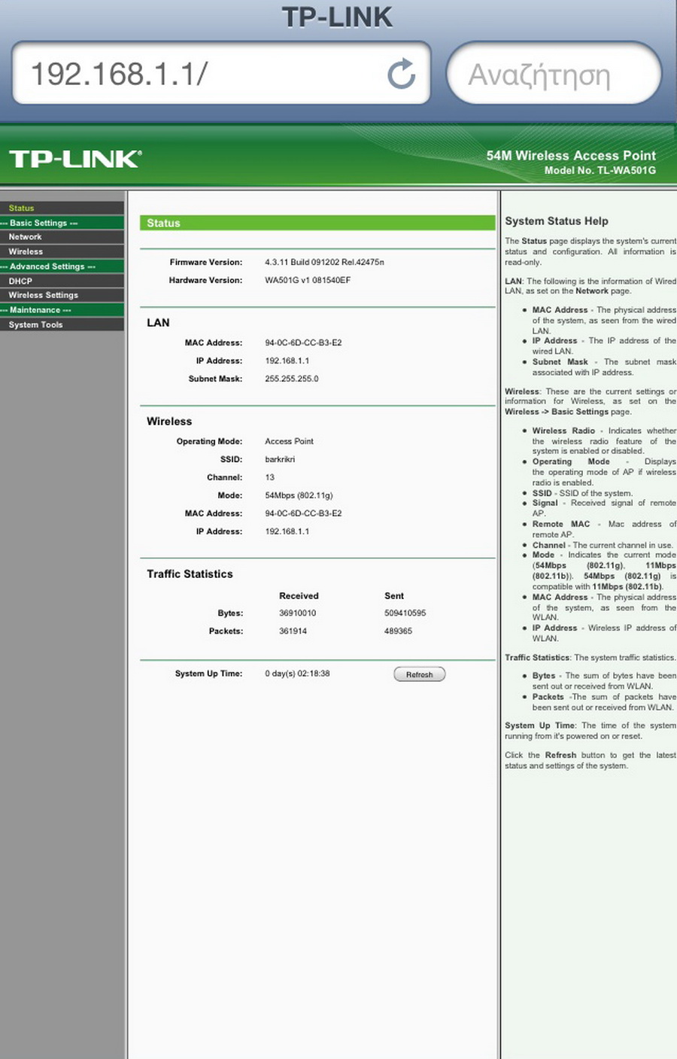
Task: Select mode value 54Mbps (802.11g)
Action: point(299,495)
